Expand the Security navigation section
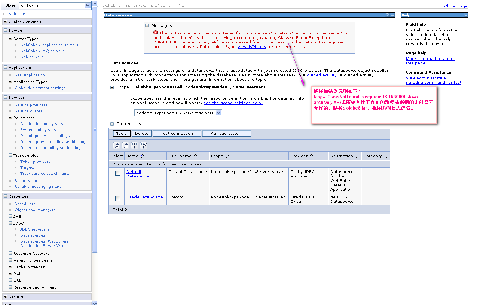The height and width of the screenshot is (305, 477). [6, 297]
